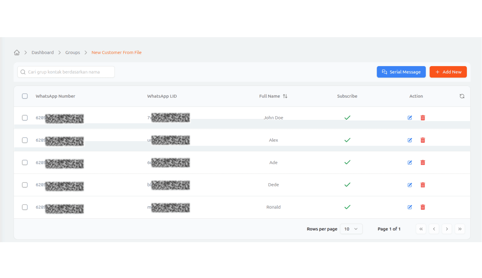Remove the Ronald contact with trash icon
Image resolution: width=482 pixels, height=278 pixels.
point(423,207)
